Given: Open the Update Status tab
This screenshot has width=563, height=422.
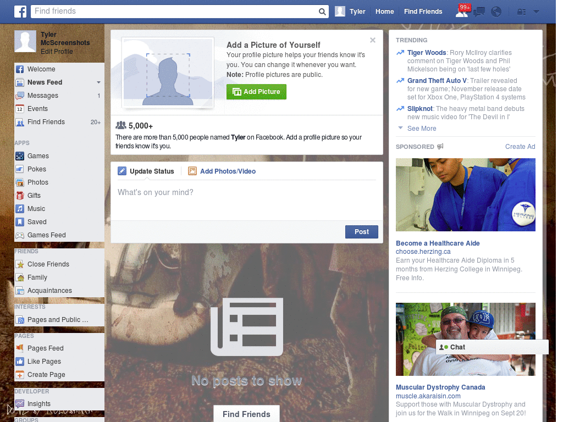Looking at the screenshot, I should pos(146,171).
